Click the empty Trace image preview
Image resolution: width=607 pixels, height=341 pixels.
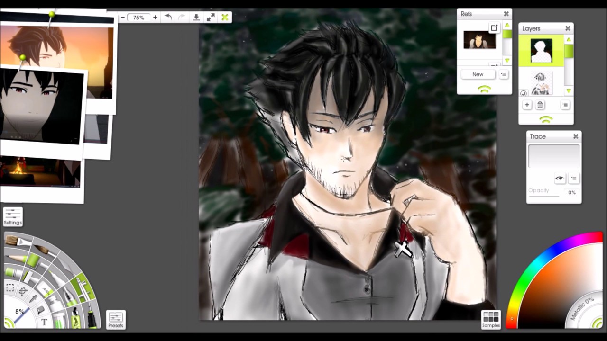(x=554, y=156)
